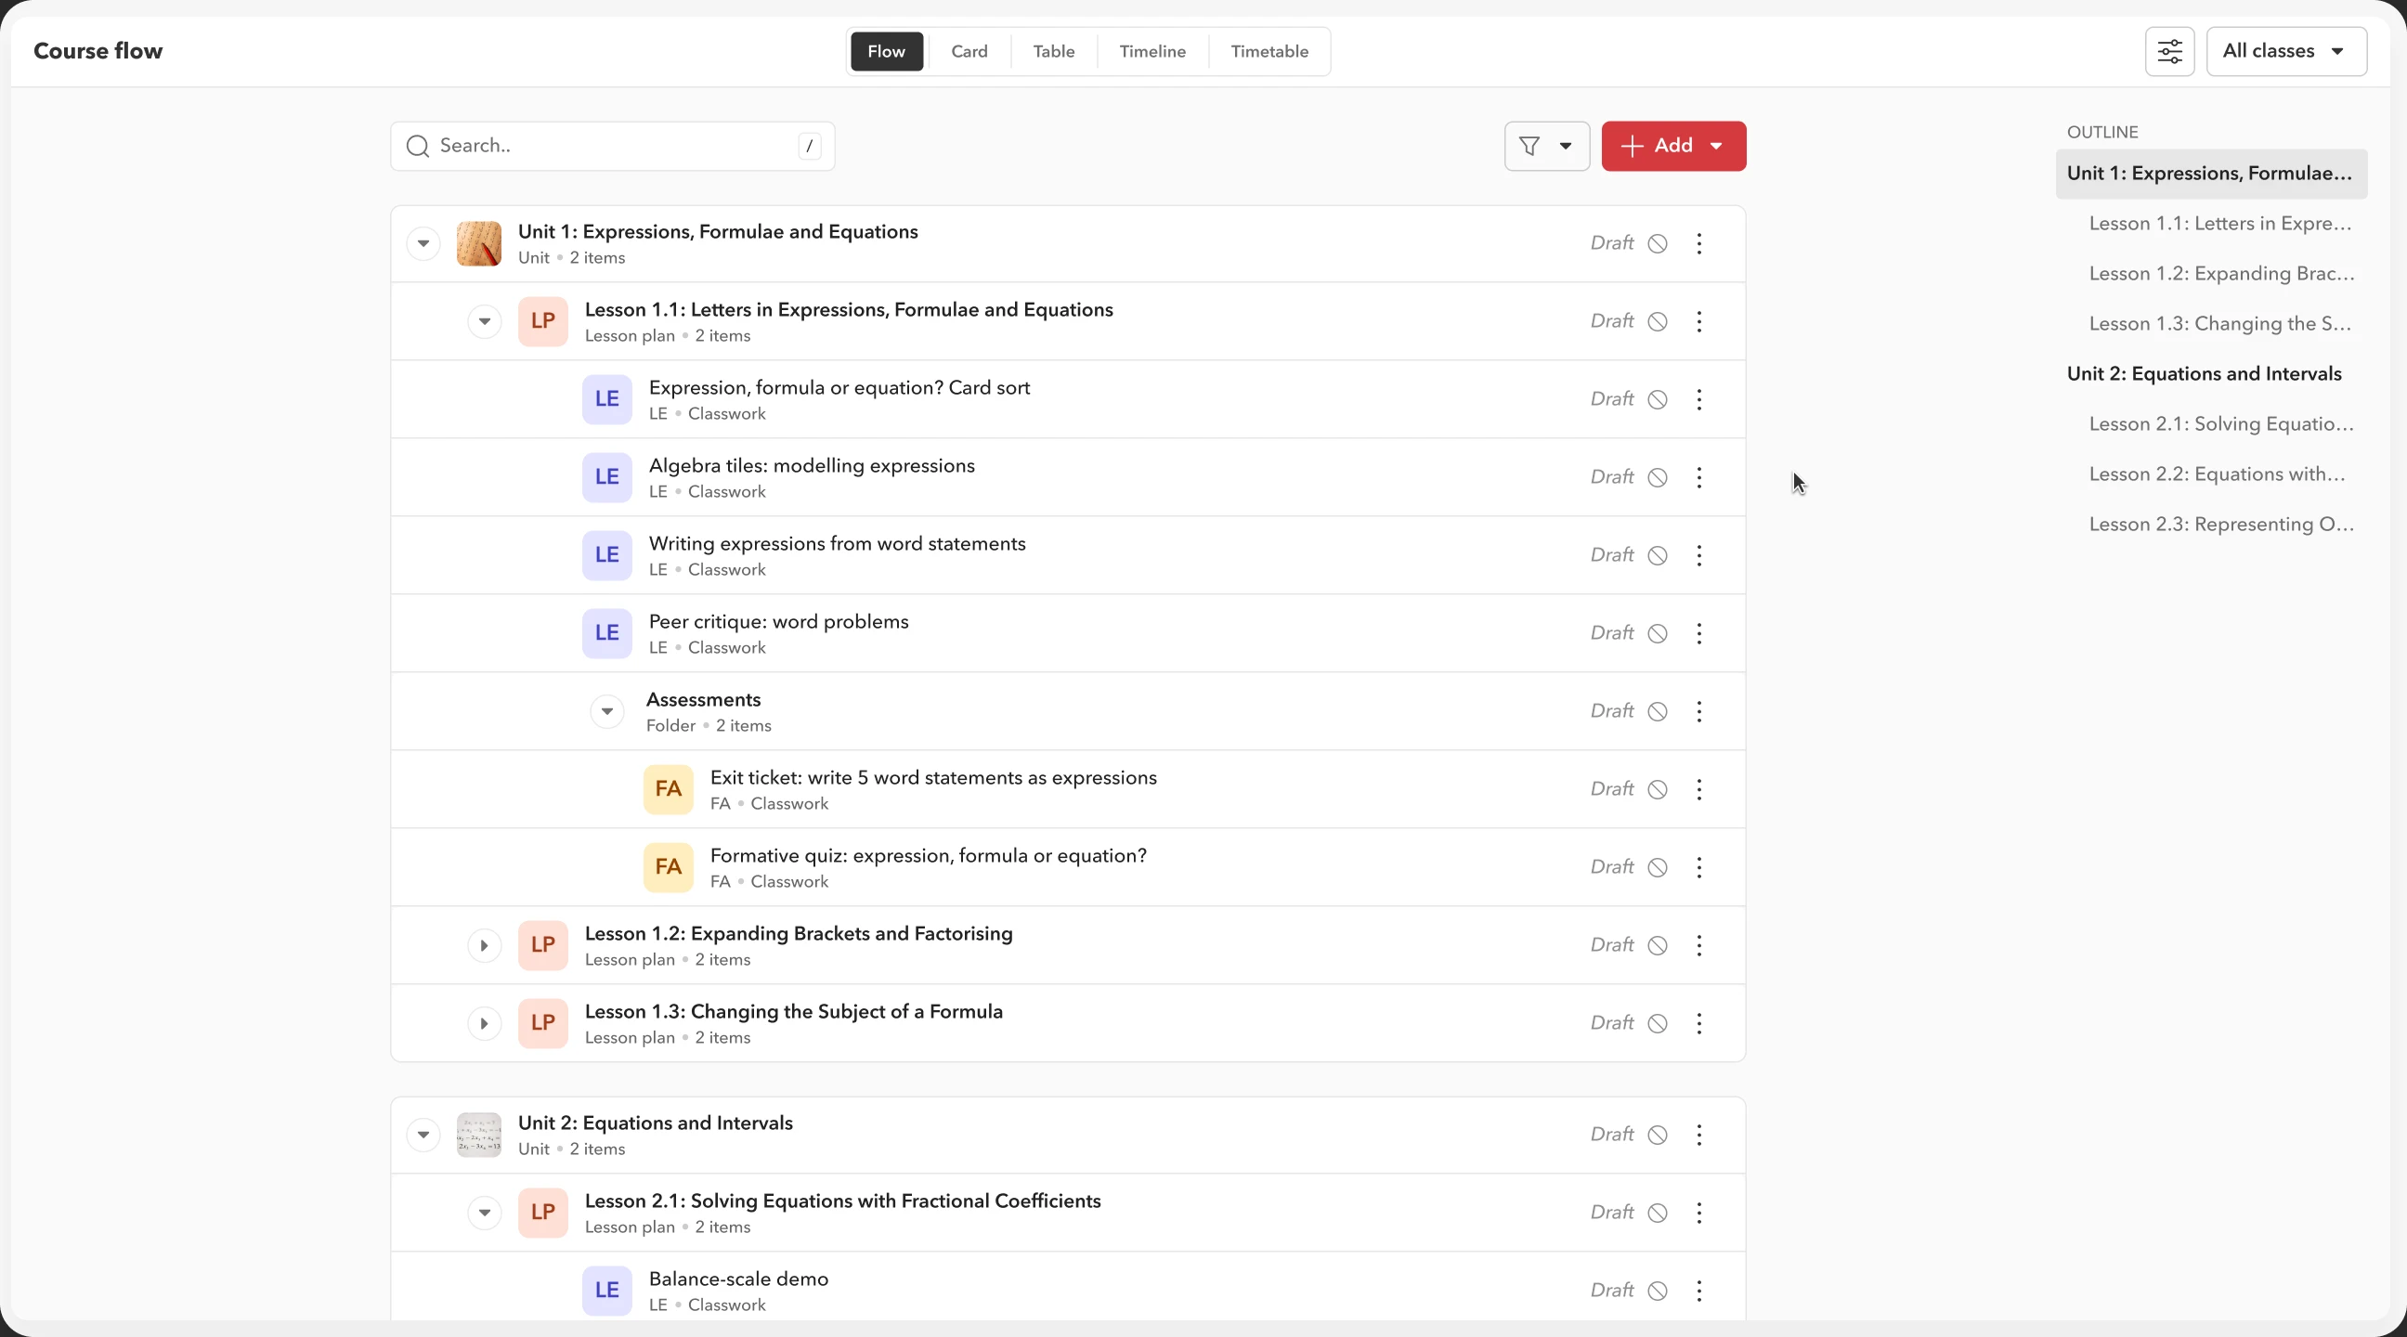Toggle draft status icon for Exit ticket
The height and width of the screenshot is (1337, 2407).
(1657, 789)
